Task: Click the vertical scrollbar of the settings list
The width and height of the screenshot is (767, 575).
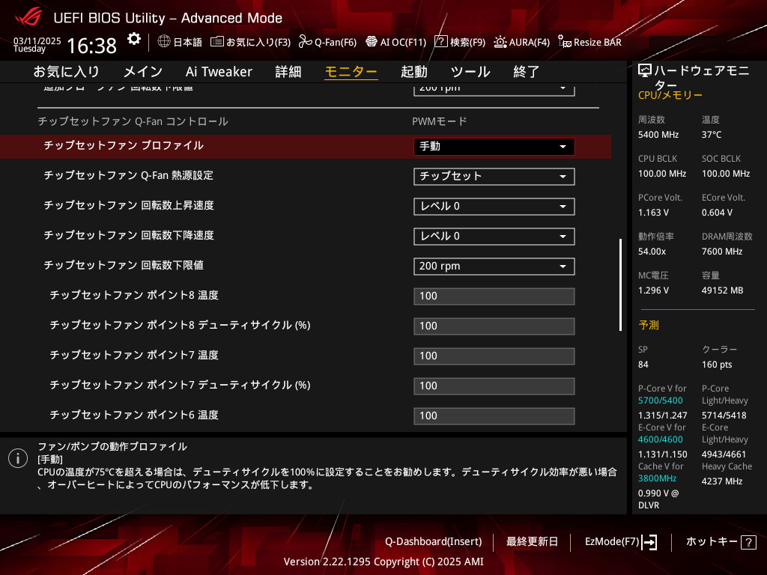Action: coord(620,285)
